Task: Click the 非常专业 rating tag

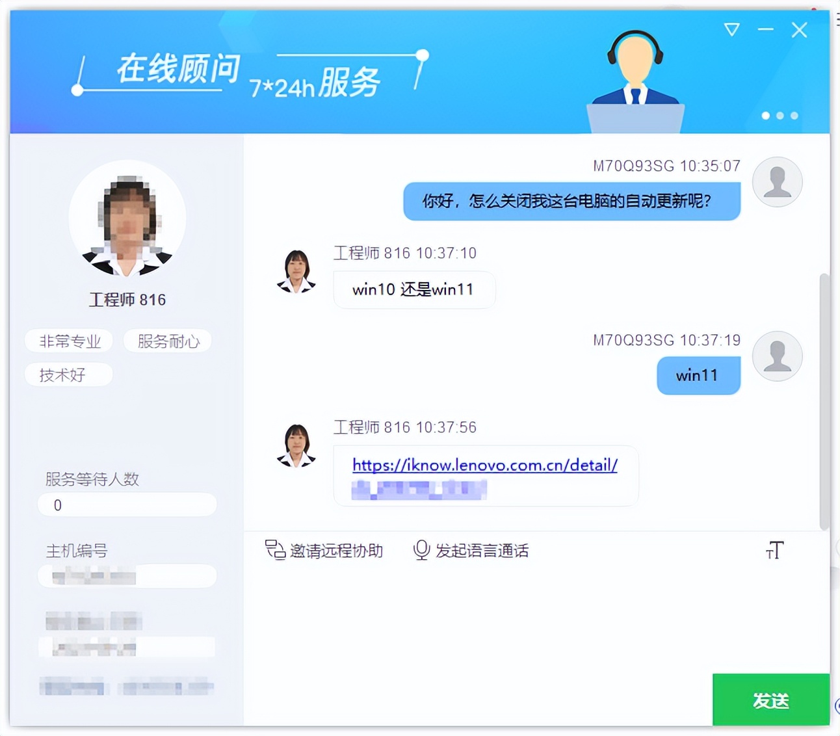Action: 69,341
